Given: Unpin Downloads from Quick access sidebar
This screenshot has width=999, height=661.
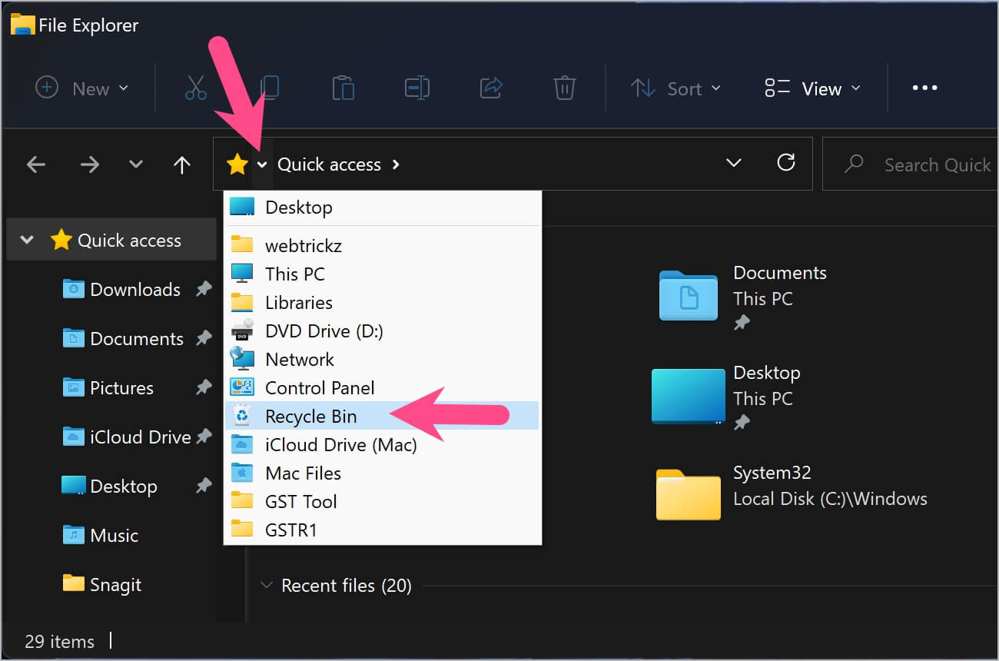Looking at the screenshot, I should (204, 290).
